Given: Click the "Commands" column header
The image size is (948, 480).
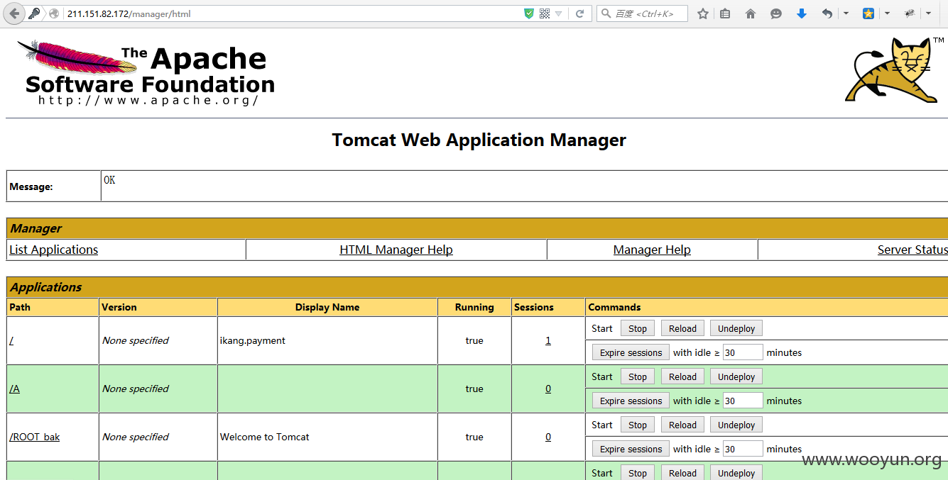Looking at the screenshot, I should coord(615,307).
